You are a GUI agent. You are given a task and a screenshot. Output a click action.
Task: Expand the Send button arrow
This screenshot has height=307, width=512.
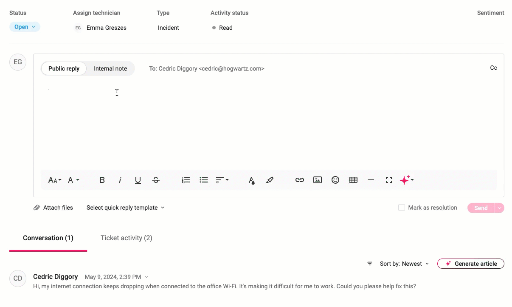coord(500,208)
